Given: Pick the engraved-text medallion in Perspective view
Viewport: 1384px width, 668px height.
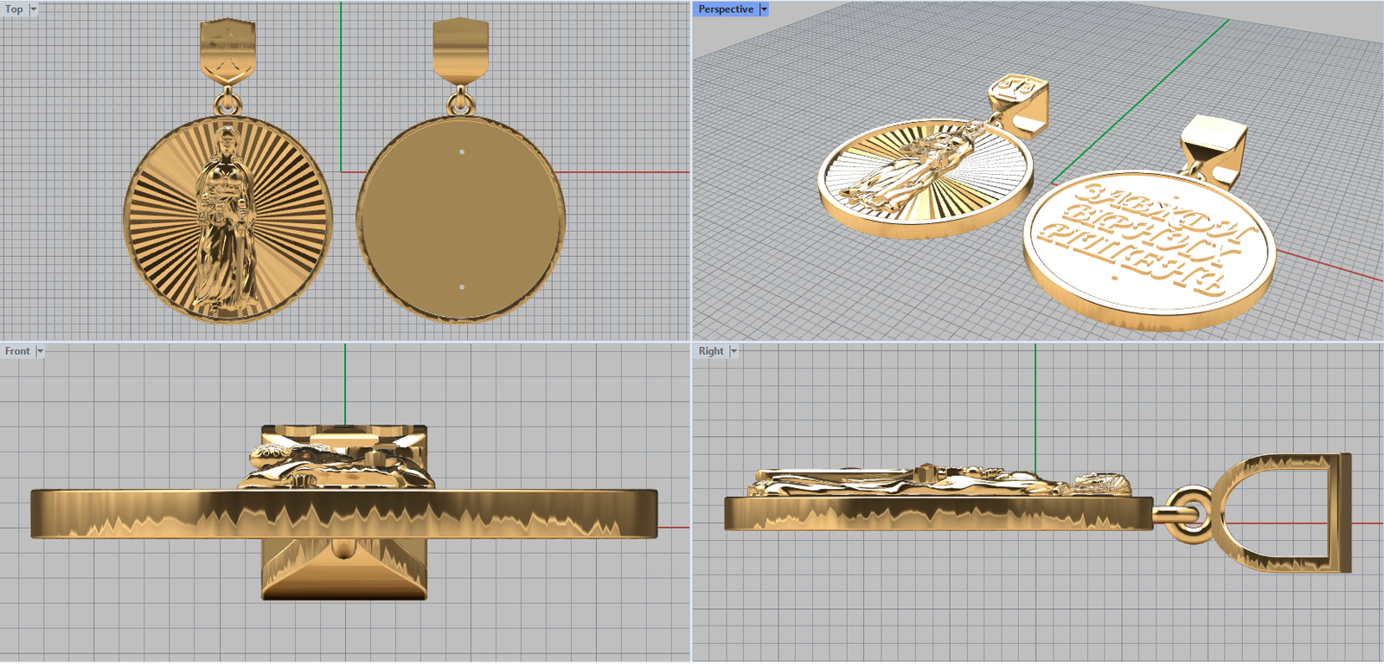Looking at the screenshot, I should (1150, 249).
